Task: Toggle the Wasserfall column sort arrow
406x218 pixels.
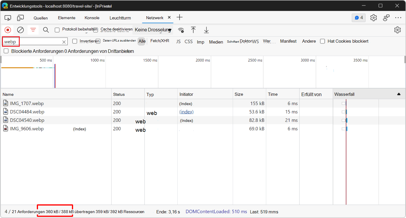Action: (399, 94)
